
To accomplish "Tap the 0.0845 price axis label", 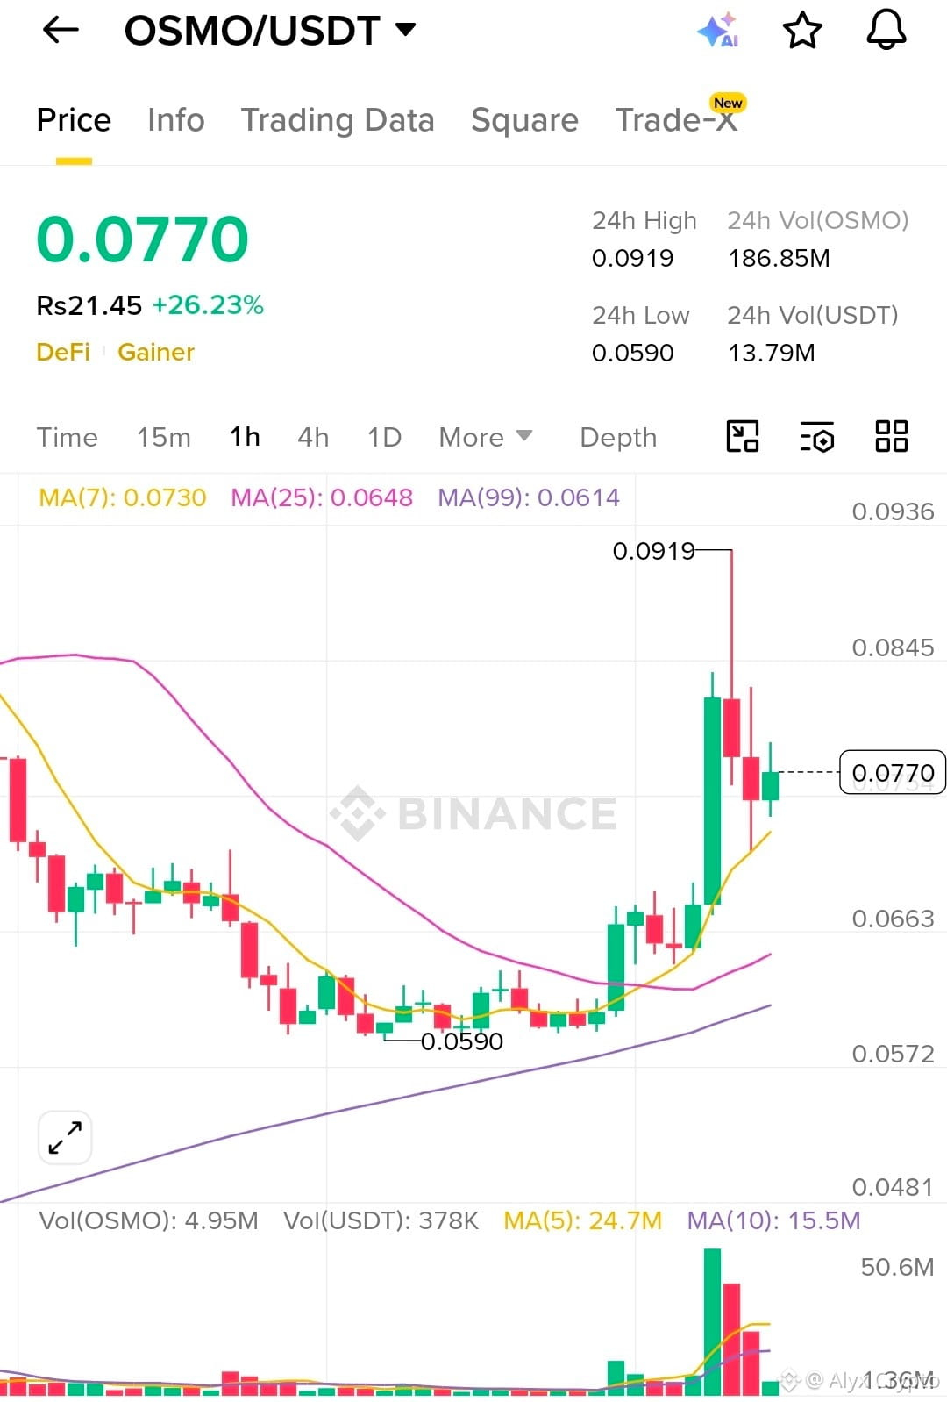I will [893, 647].
